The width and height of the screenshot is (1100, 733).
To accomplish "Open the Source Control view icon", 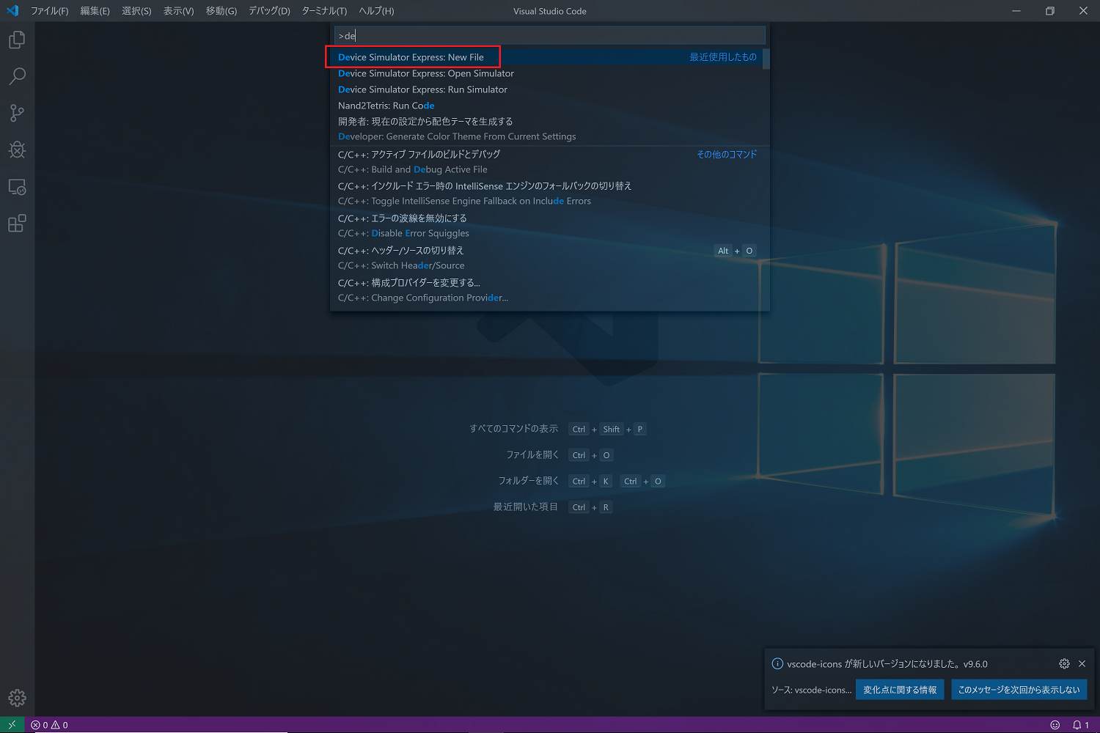I will pyautogui.click(x=17, y=113).
